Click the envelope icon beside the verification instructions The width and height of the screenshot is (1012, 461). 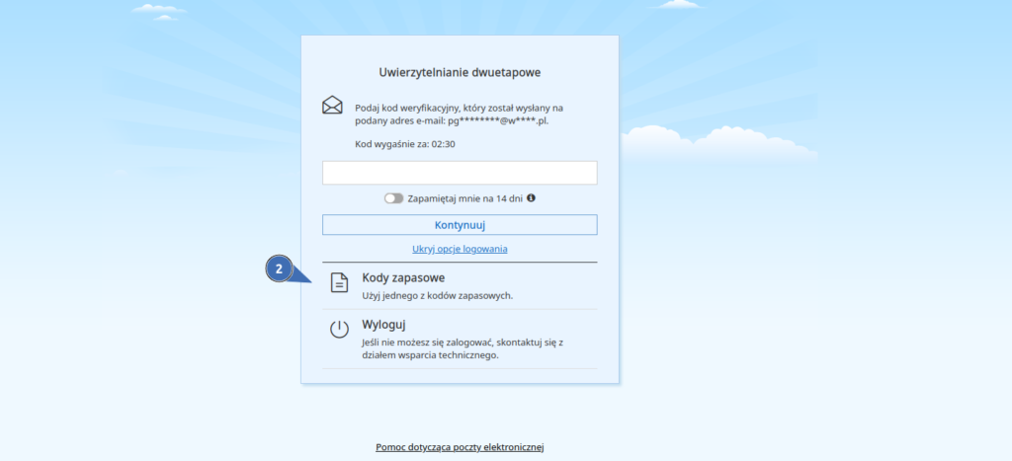(332, 106)
